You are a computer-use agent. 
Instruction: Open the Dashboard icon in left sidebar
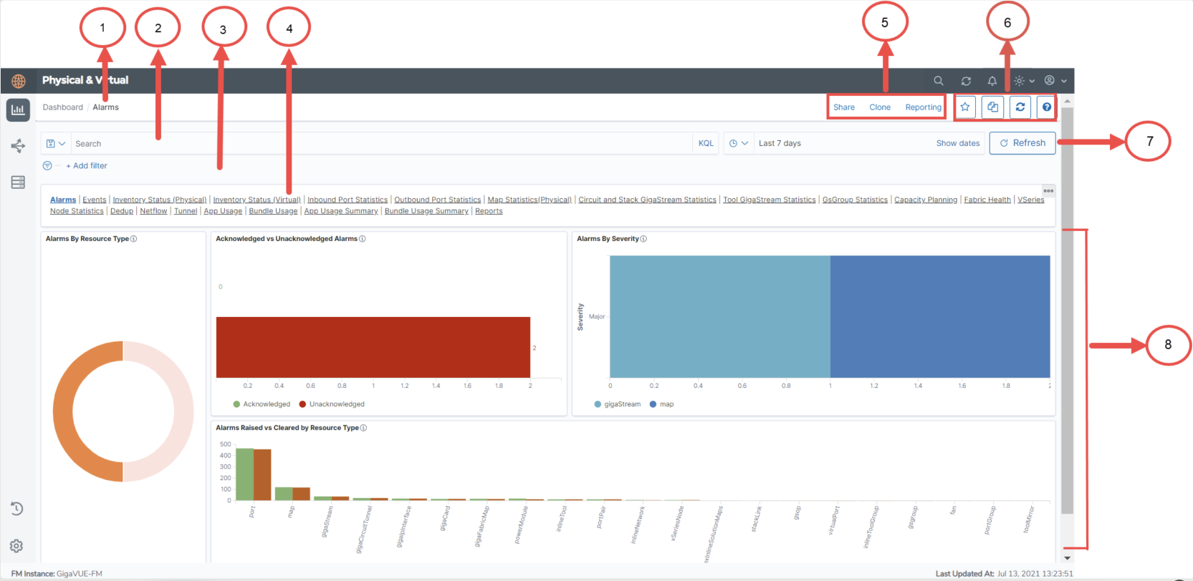(18, 109)
